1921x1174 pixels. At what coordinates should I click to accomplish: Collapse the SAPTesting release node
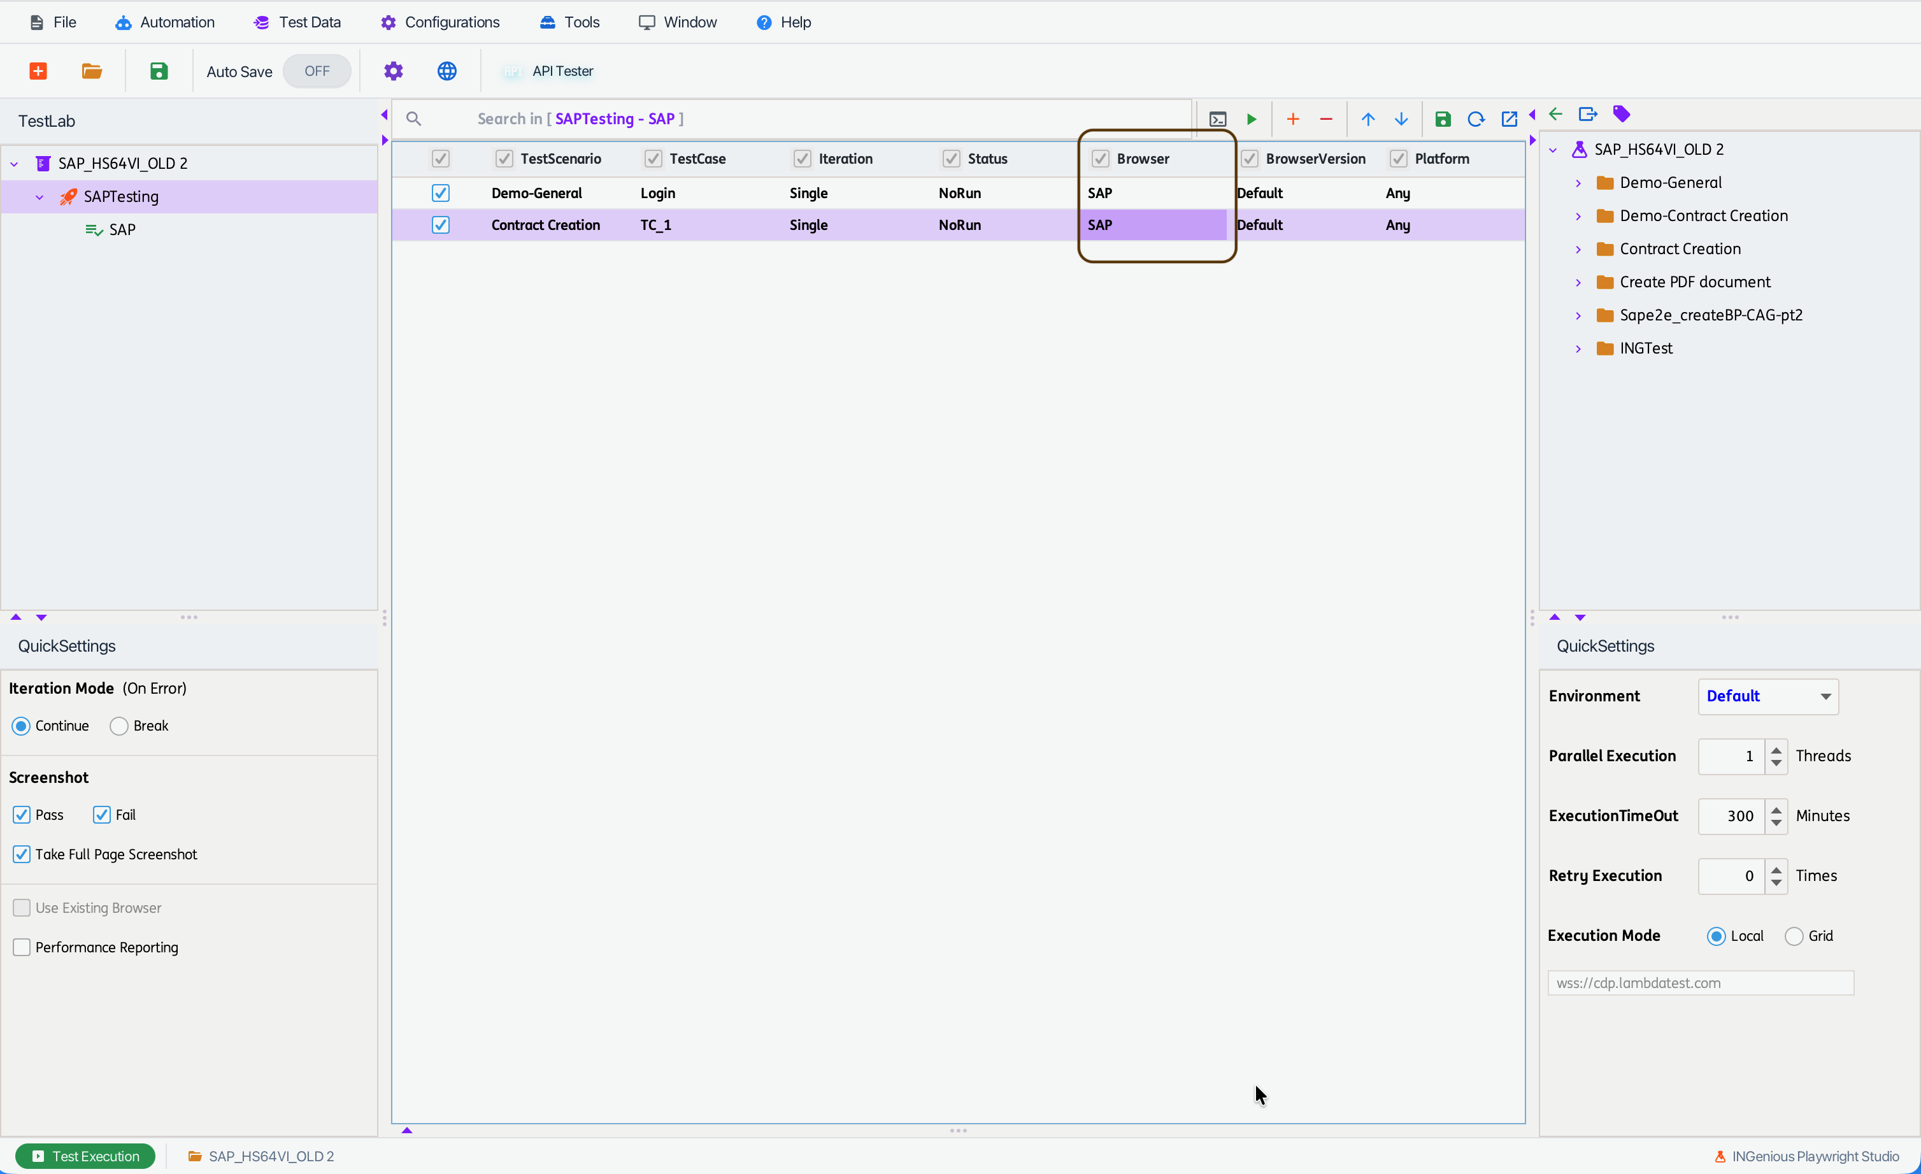[x=39, y=197]
